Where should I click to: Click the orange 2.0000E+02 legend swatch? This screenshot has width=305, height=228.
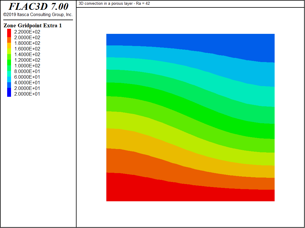[x=9, y=40]
